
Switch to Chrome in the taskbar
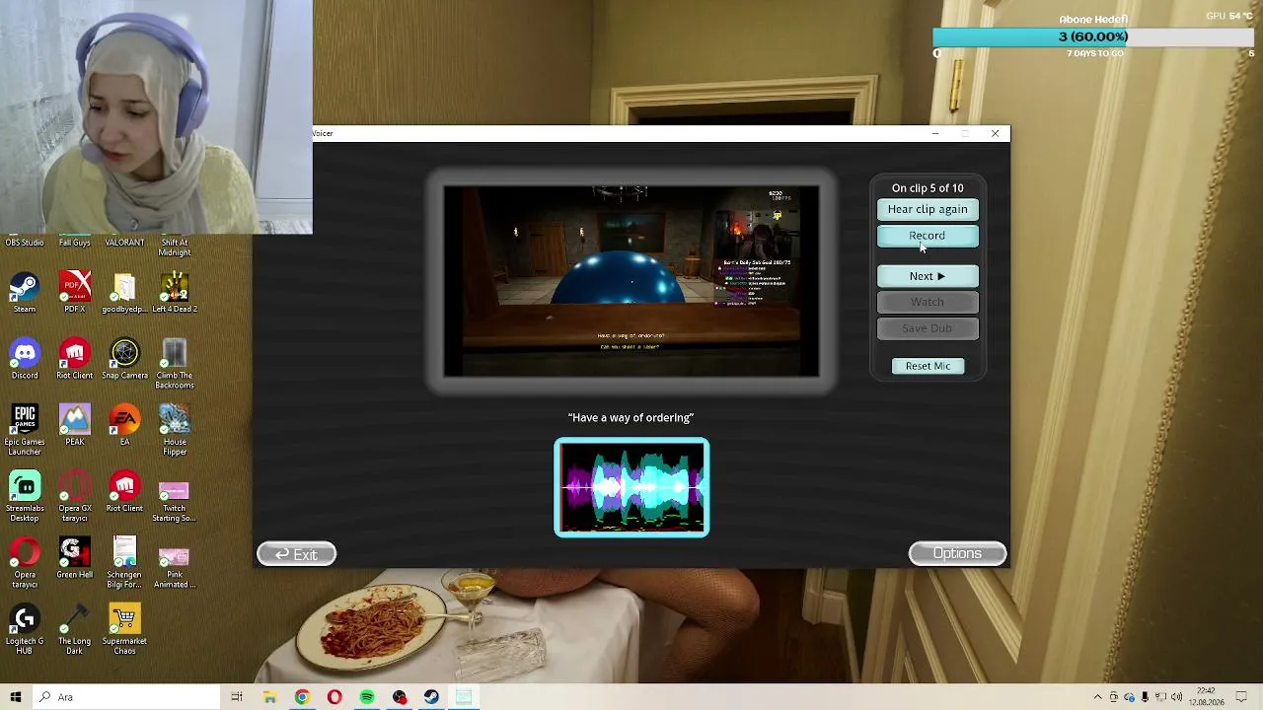[x=302, y=697]
